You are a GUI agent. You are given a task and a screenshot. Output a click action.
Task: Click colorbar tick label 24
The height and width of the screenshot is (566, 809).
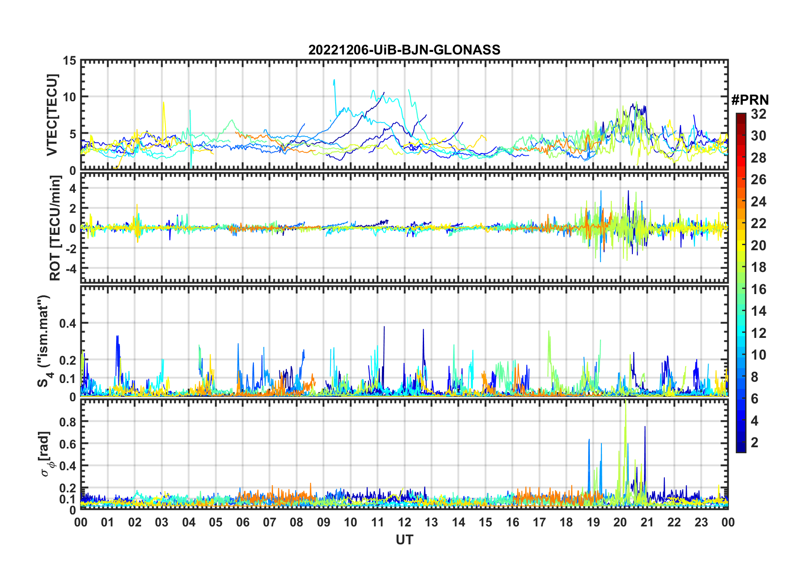click(x=758, y=202)
